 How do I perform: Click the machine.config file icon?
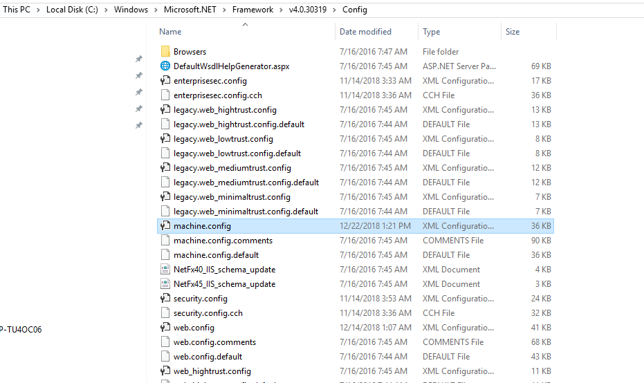tap(165, 226)
